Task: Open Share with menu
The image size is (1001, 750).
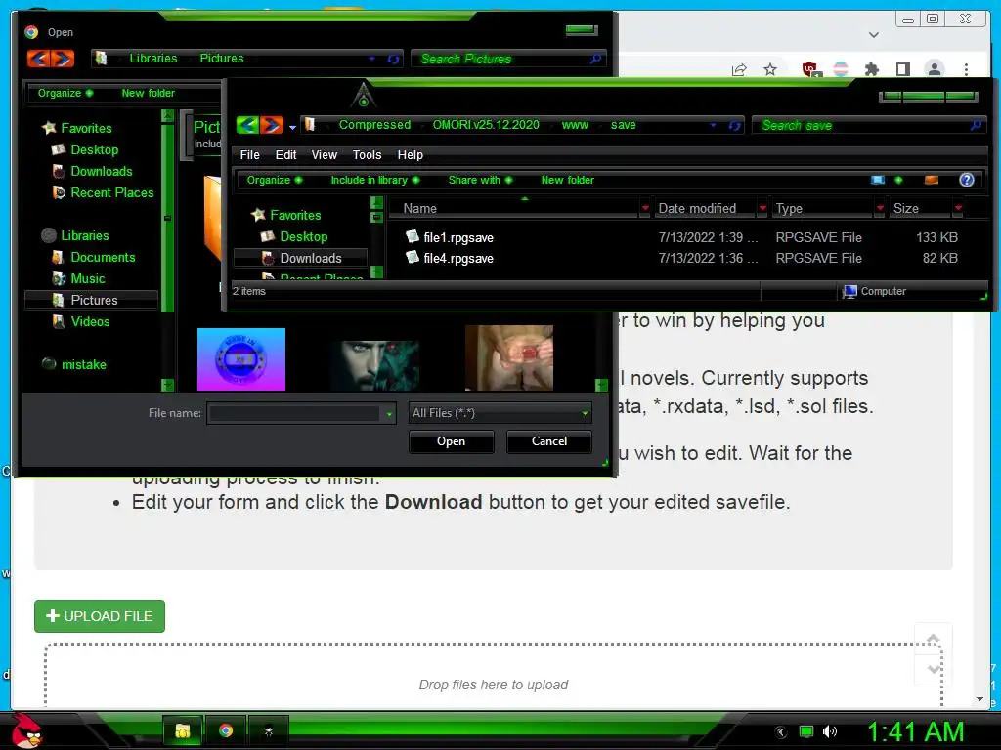Action: click(x=480, y=180)
